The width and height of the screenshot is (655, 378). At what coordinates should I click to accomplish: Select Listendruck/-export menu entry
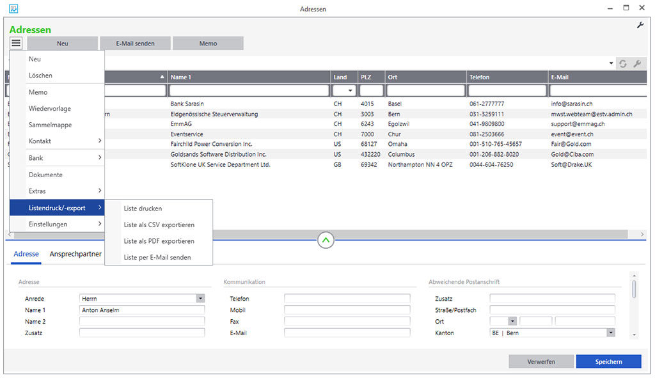pos(57,208)
